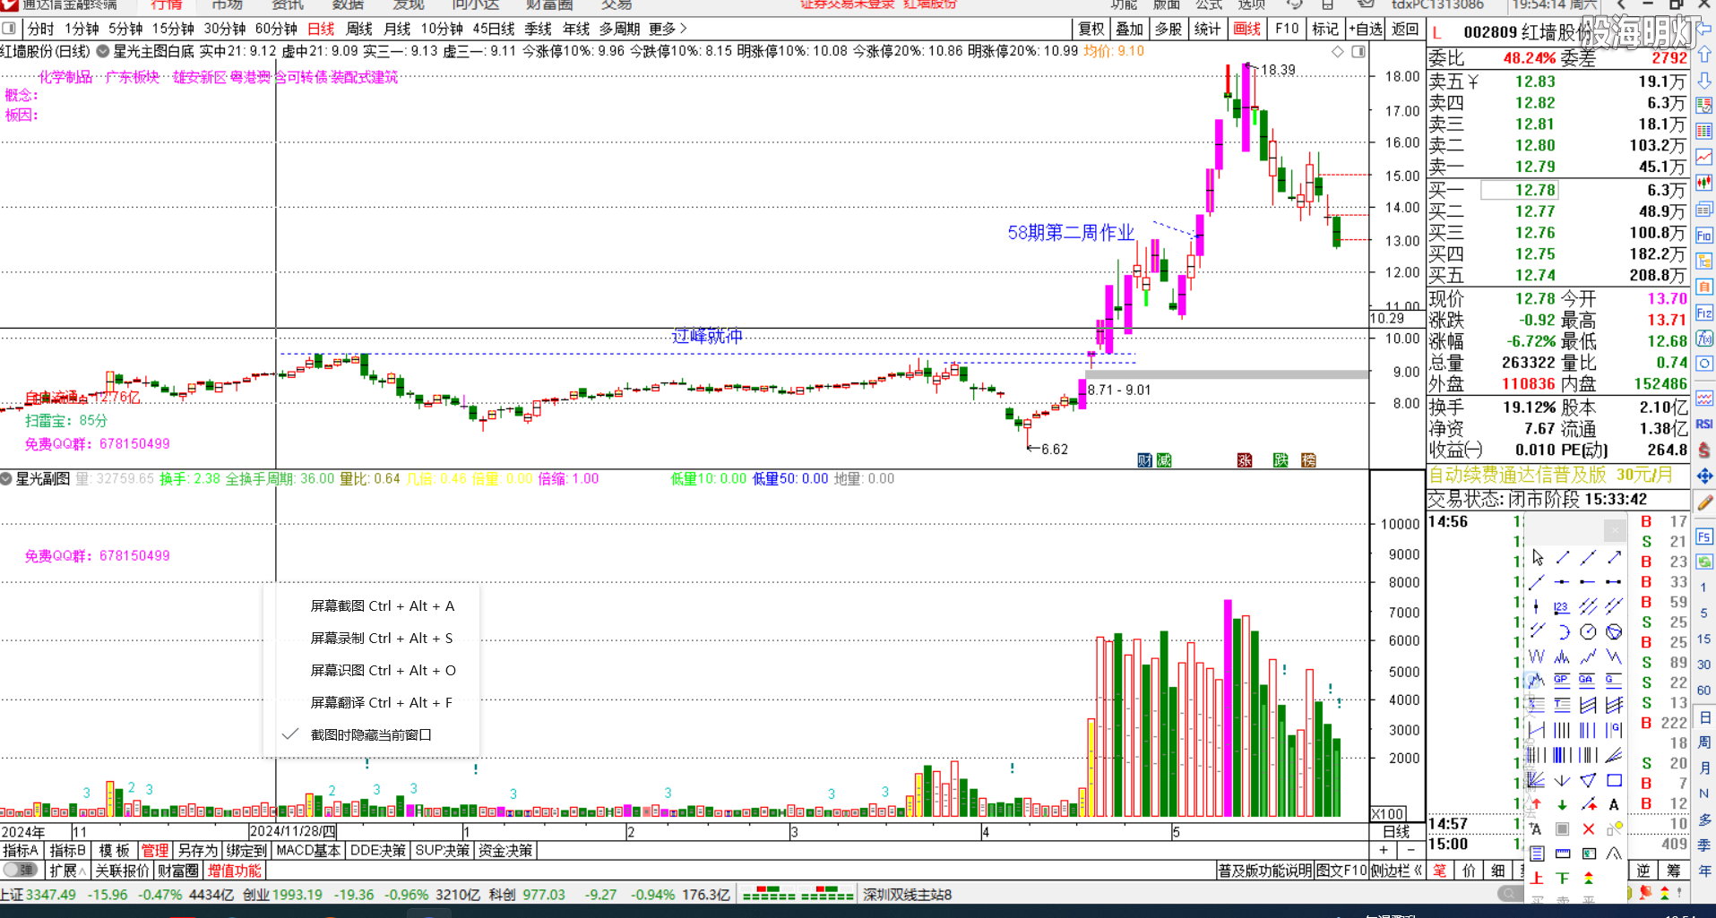Screen dimensions: 1716x918
Task: Choose the 123 wave-numbering drawing tool
Action: coord(1562,607)
